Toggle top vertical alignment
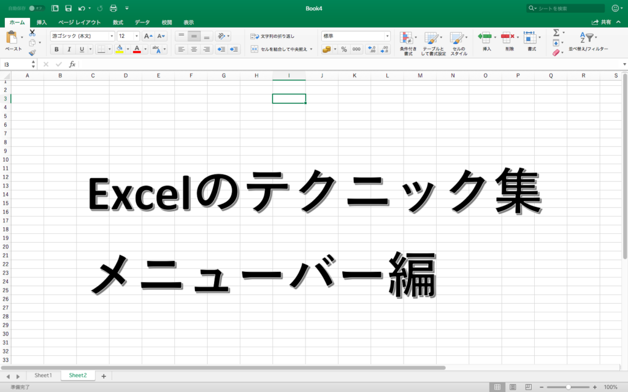Viewport: 628px width, 392px height. click(182, 36)
